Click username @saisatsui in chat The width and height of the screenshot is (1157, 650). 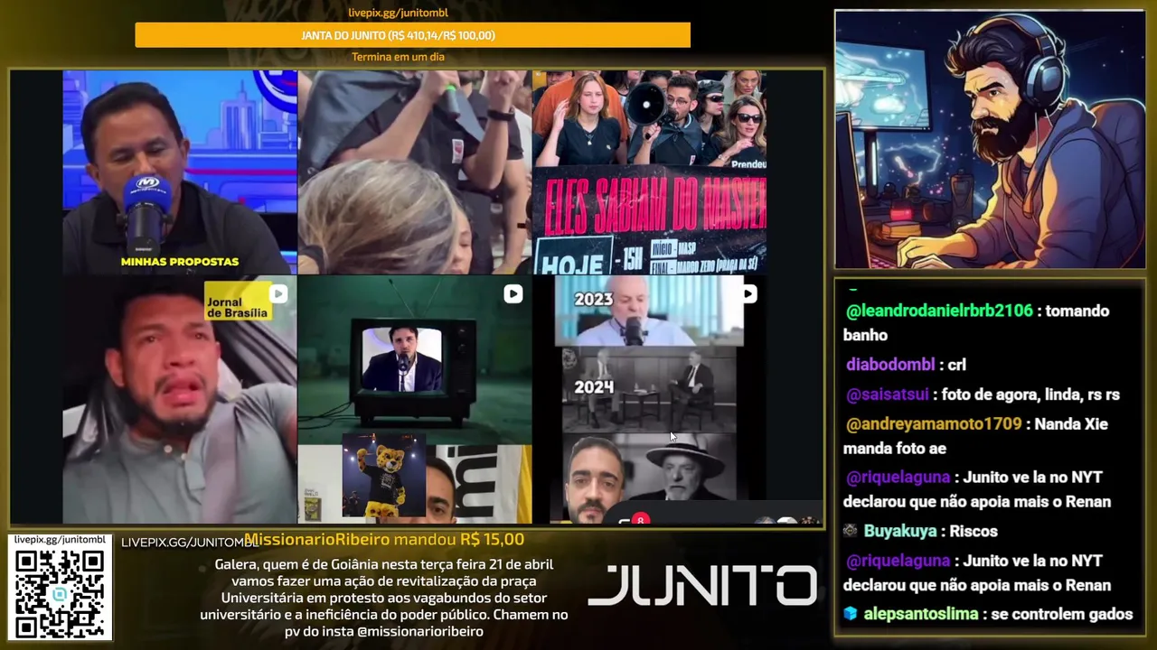pyautogui.click(x=889, y=395)
